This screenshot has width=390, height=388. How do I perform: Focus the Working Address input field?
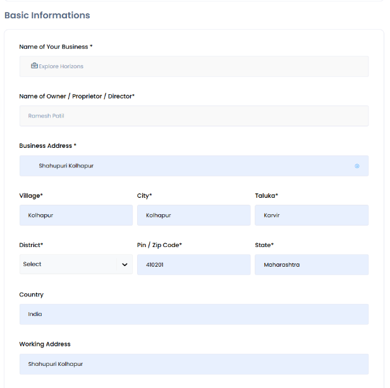(193, 364)
